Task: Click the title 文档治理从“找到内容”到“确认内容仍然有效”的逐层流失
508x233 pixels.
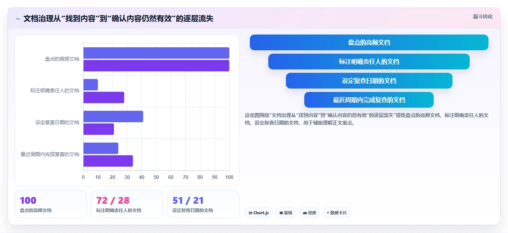Action: 118,18
